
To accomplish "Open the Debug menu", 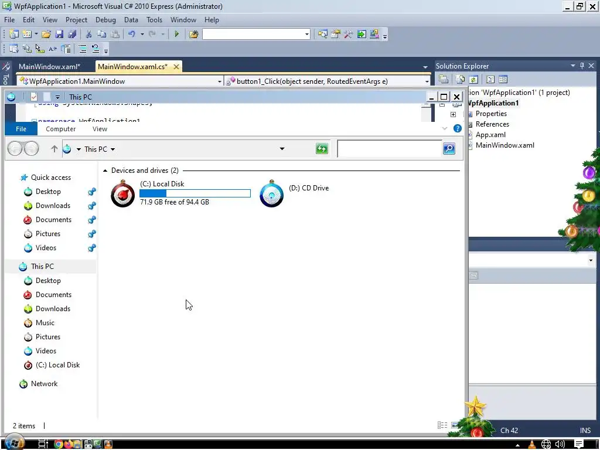I will [x=105, y=20].
